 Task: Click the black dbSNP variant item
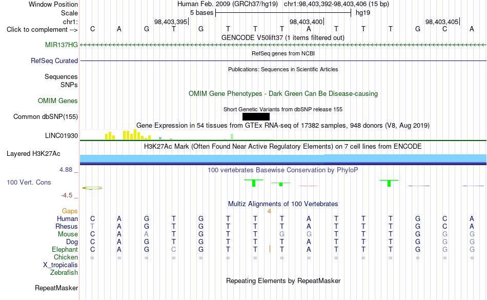(x=256, y=116)
